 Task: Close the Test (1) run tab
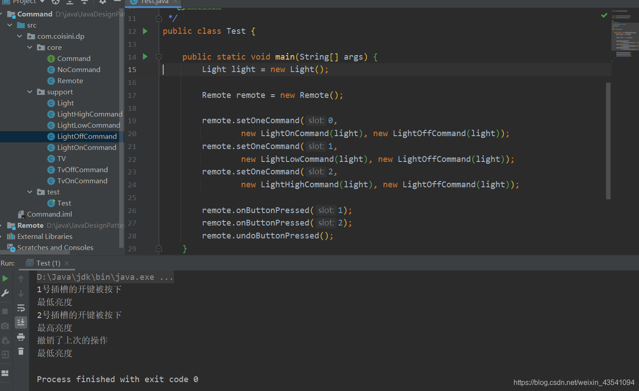pos(67,263)
